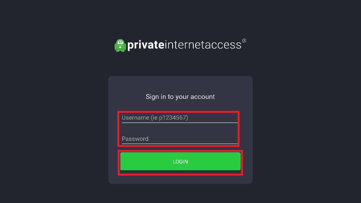Click the white "LOGIN" label text
The image size is (361, 203).
tap(180, 162)
